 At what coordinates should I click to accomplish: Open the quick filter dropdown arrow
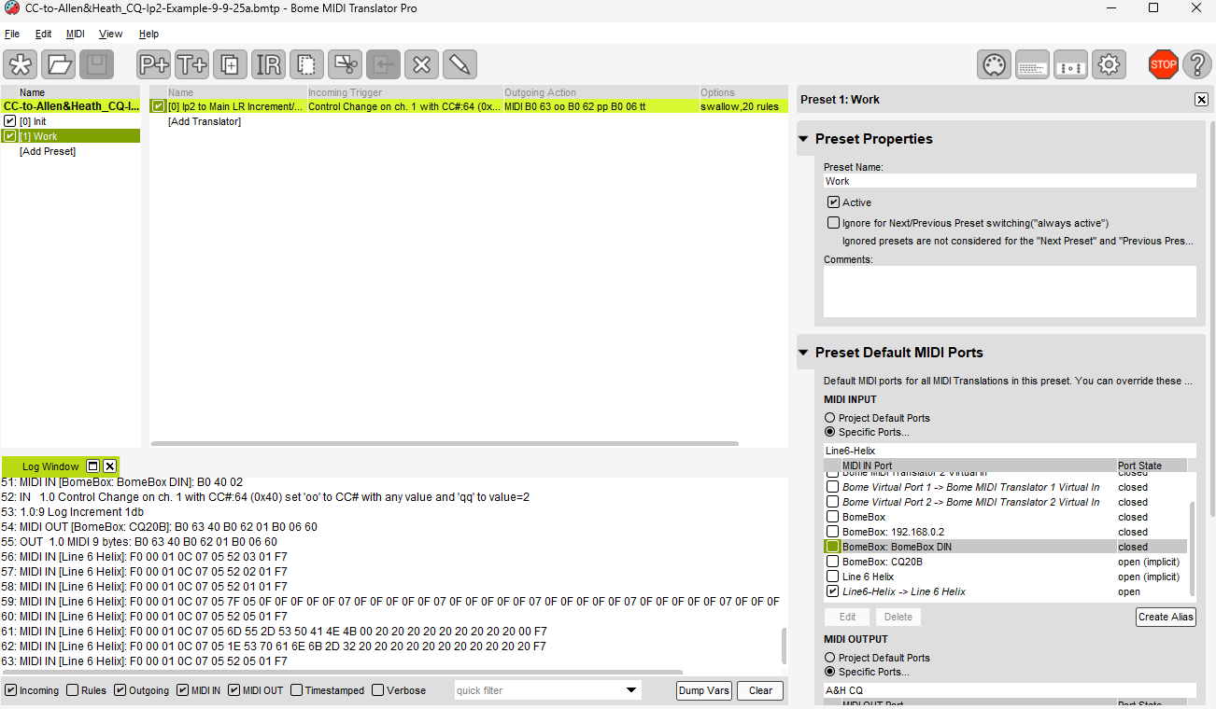coord(630,690)
